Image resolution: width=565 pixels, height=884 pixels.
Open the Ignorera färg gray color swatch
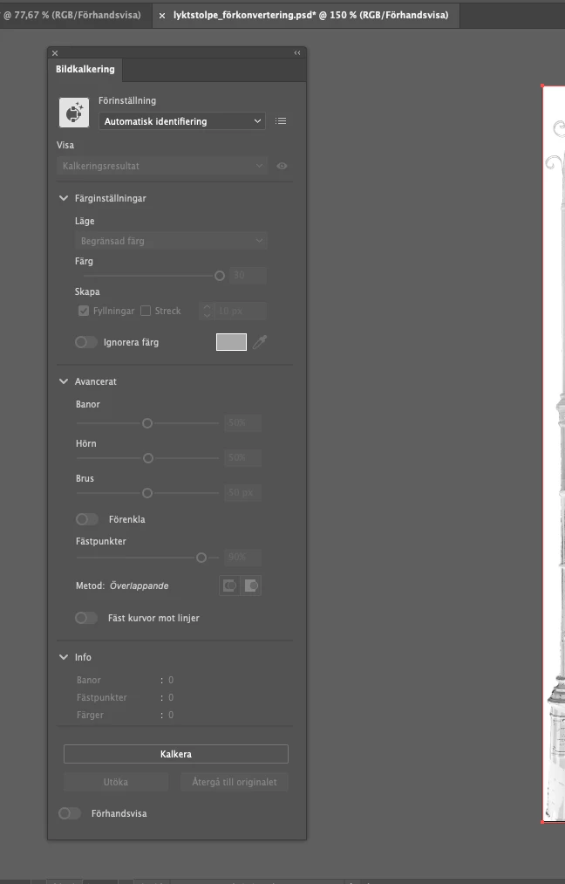click(x=232, y=342)
